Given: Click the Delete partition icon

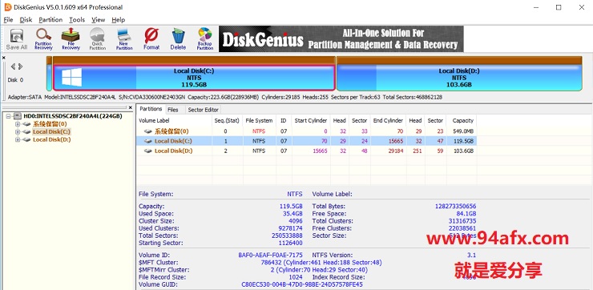Looking at the screenshot, I should pyautogui.click(x=178, y=39).
